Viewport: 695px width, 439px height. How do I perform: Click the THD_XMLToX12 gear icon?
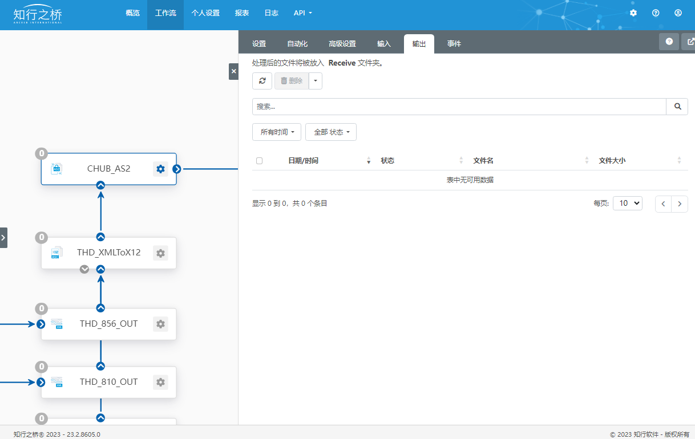pos(160,253)
